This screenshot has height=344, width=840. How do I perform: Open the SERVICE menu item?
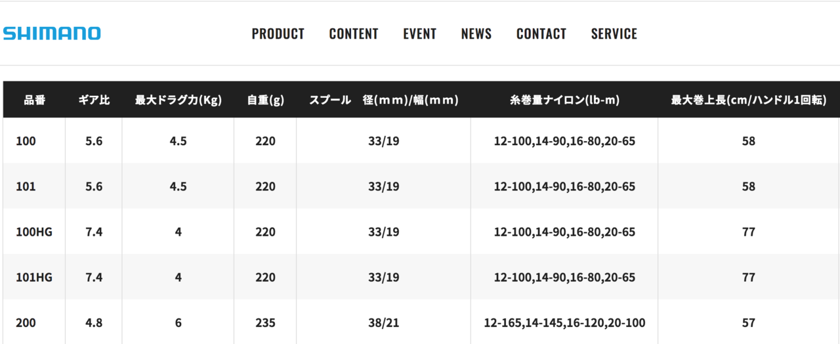[x=614, y=33]
